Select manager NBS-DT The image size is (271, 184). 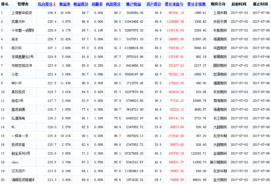[17, 83]
